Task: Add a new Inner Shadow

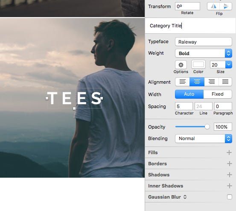Action: (229, 186)
